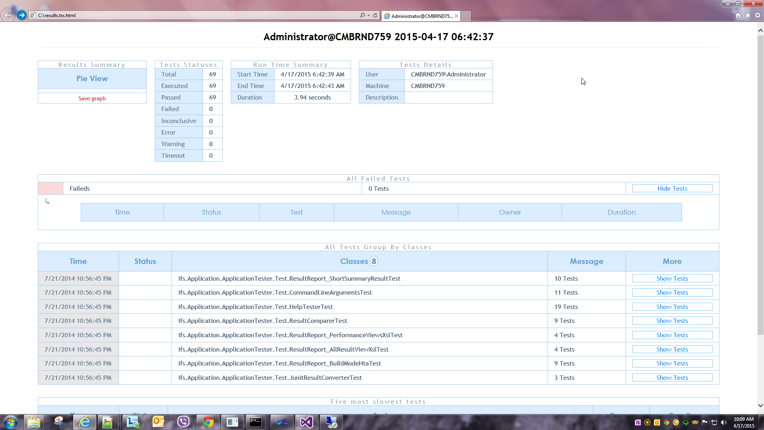Click the Tests Statuses panel header
Image resolution: width=764 pixels, height=430 pixels.
[189, 64]
